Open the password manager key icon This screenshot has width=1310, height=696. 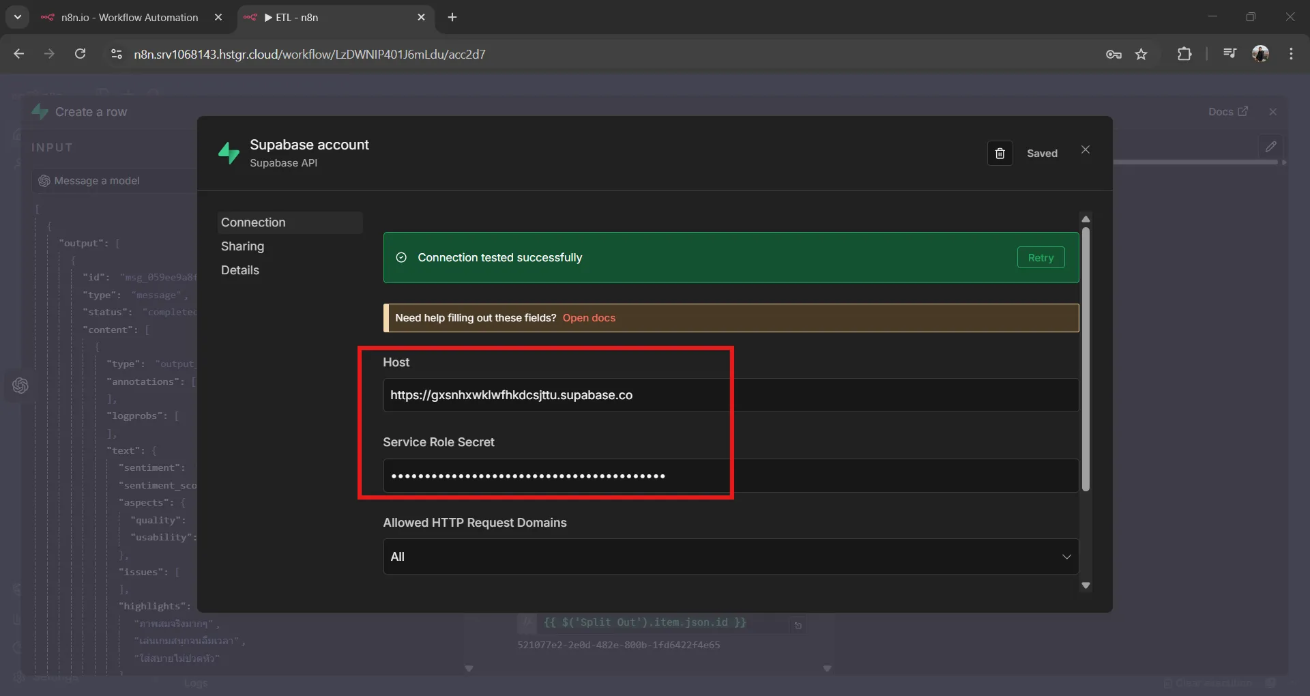click(x=1113, y=54)
